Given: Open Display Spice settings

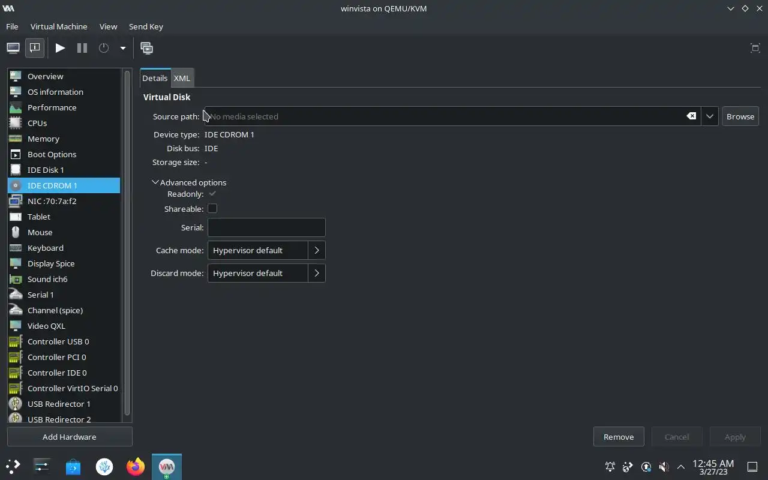Looking at the screenshot, I should pyautogui.click(x=64, y=263).
